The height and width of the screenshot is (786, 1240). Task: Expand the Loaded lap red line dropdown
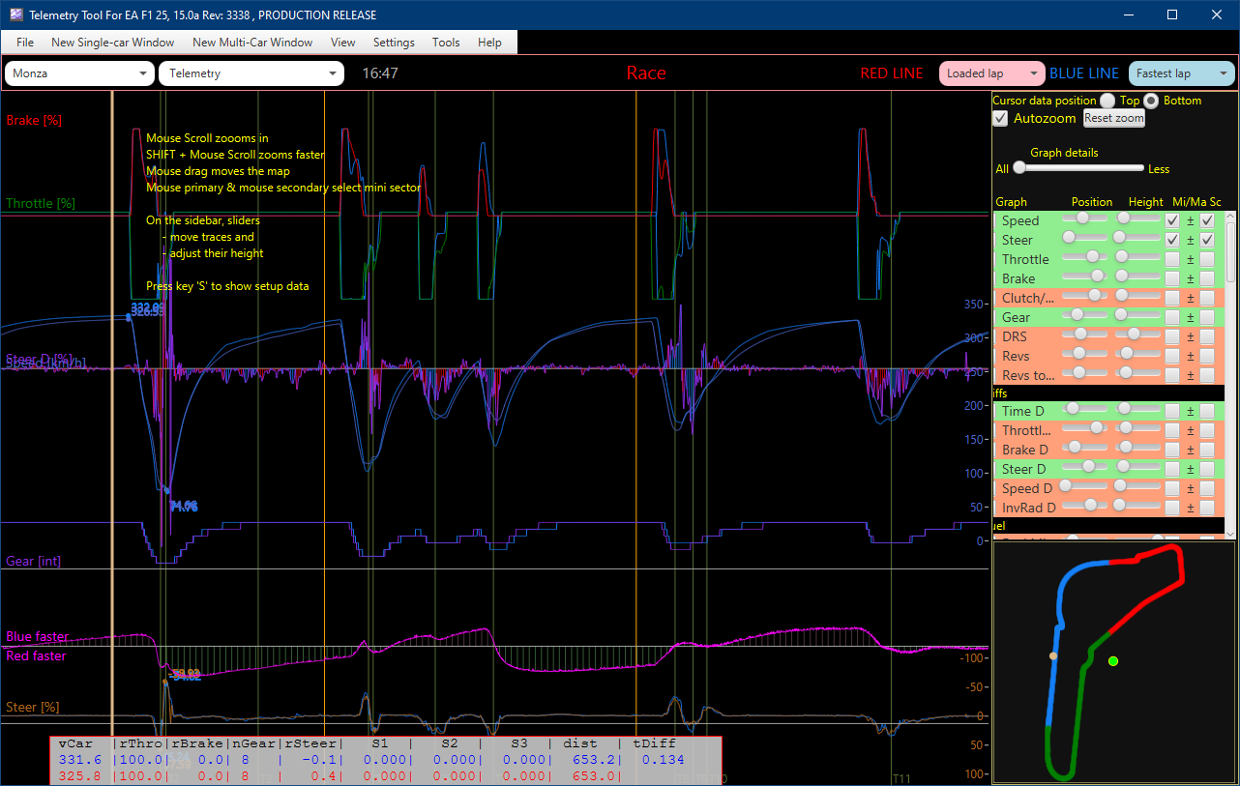pyautogui.click(x=992, y=73)
